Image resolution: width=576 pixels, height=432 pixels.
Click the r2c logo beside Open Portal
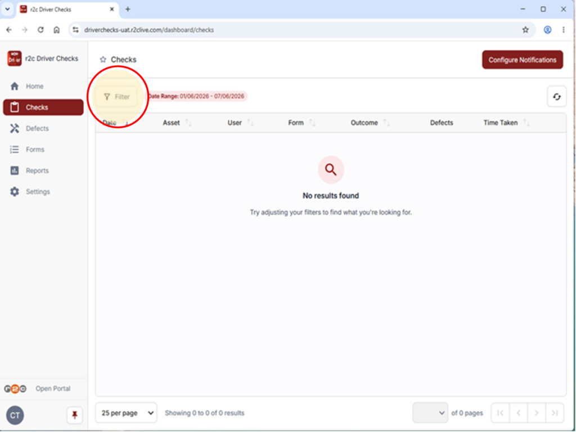15,389
